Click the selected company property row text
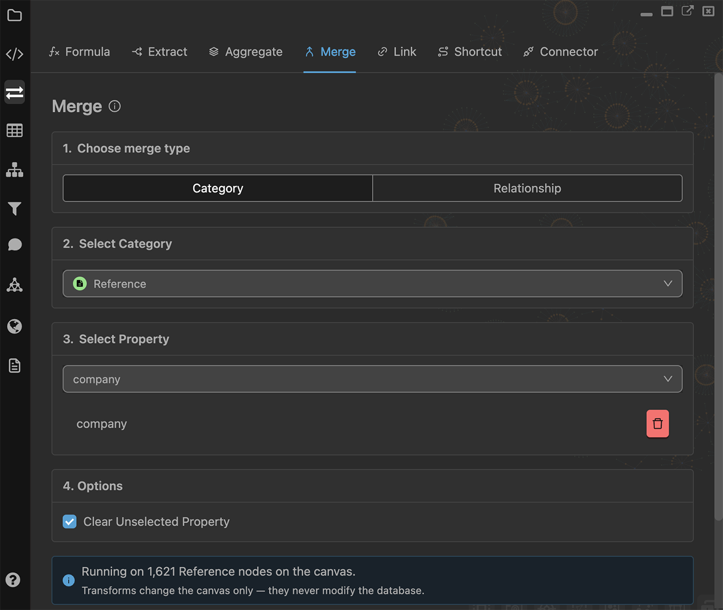The image size is (723, 610). pyautogui.click(x=102, y=424)
